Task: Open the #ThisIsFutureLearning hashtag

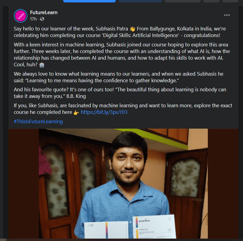Action: [38, 121]
